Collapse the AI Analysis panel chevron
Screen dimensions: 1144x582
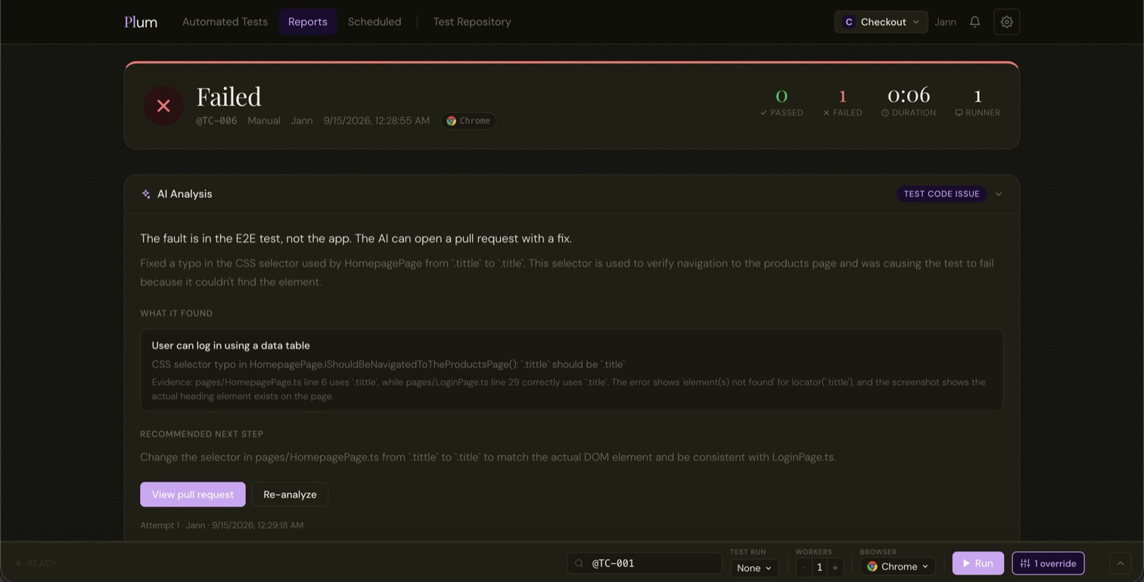[999, 194]
